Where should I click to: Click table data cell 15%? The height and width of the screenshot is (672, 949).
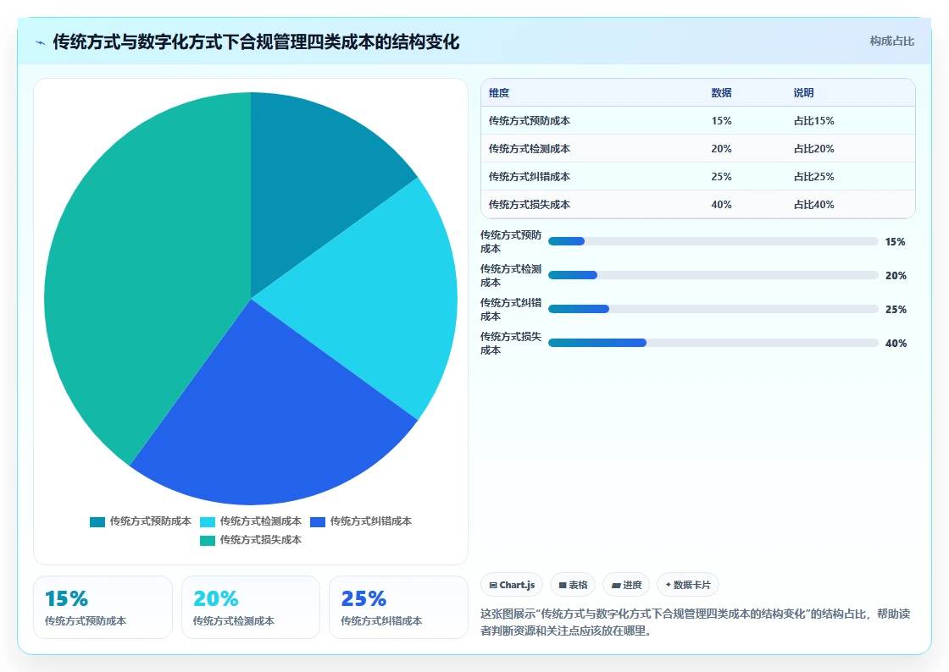pyautogui.click(x=721, y=121)
